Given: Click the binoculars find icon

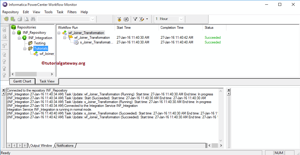Looking at the screenshot, I should [33, 19].
